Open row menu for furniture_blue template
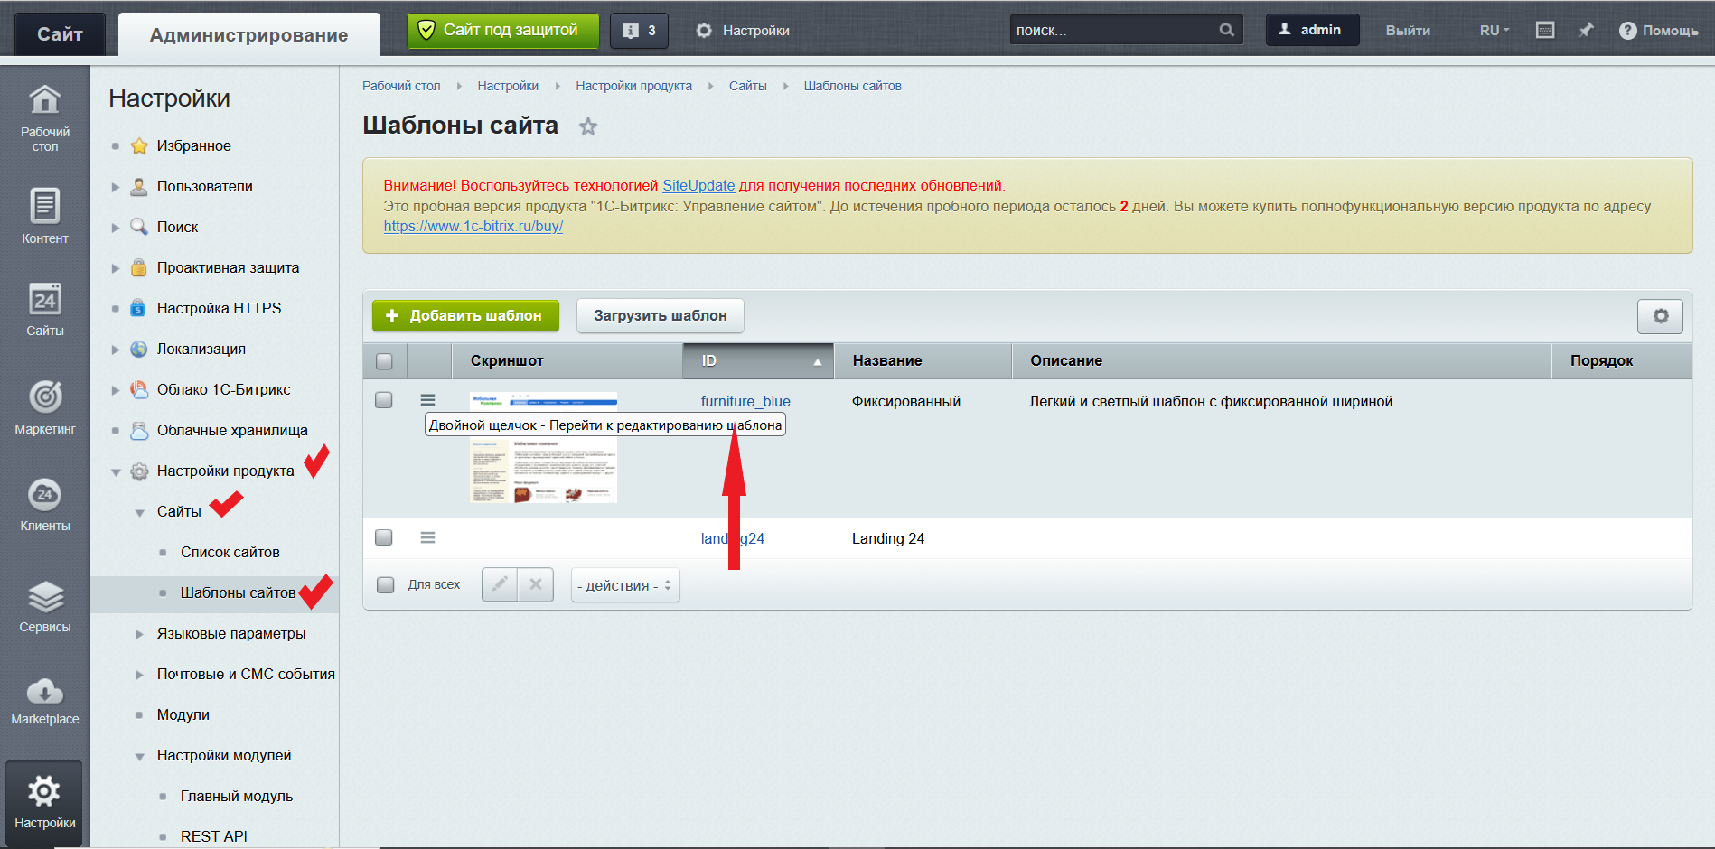Viewport: 1715px width, 849px height. (x=427, y=400)
